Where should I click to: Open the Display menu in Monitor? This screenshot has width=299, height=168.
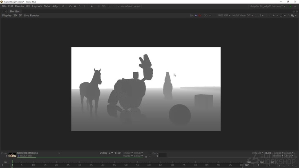pyautogui.click(x=7, y=15)
